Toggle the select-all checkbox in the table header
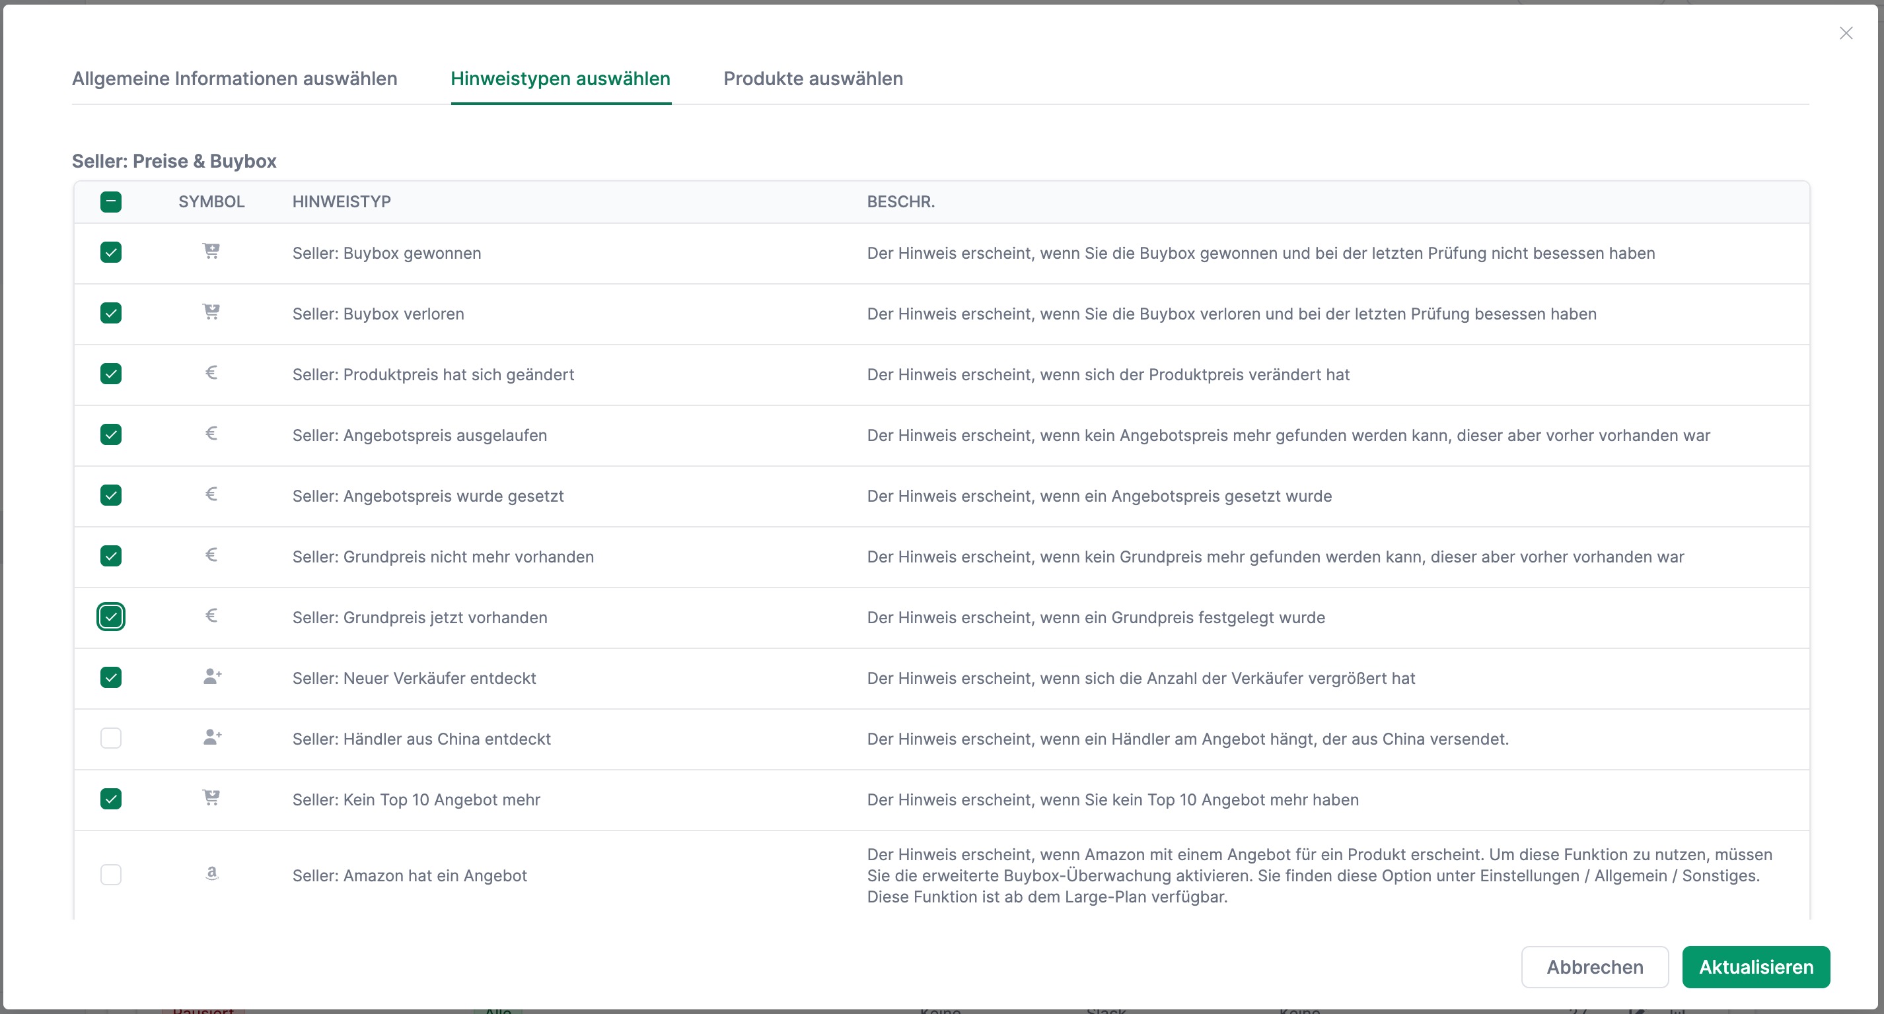 pos(111,201)
